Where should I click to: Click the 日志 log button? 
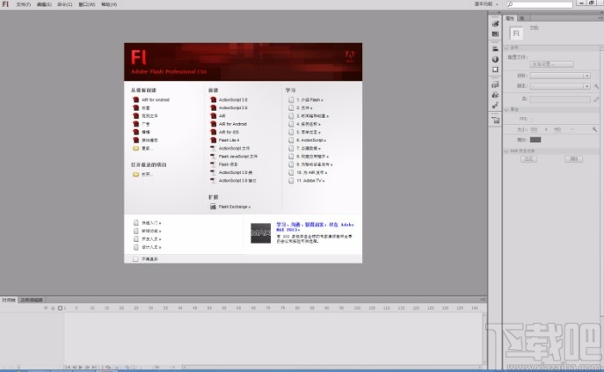tap(528, 159)
